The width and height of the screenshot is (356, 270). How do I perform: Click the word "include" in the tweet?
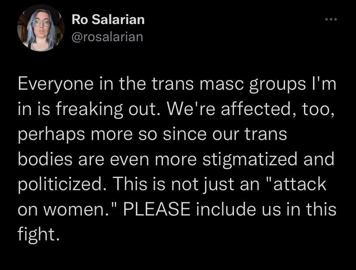coord(226,209)
